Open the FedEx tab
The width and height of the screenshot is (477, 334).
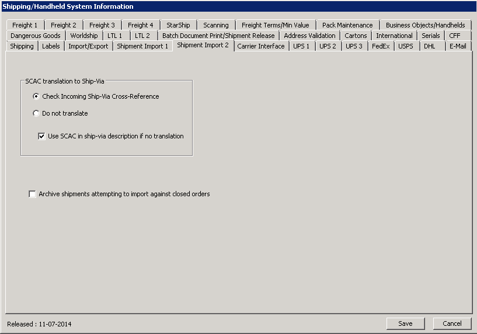click(381, 46)
